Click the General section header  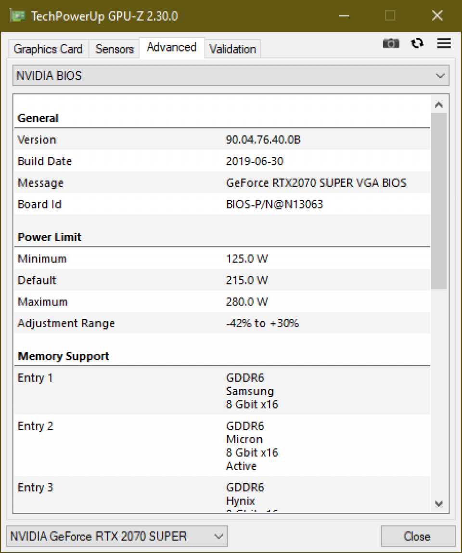[38, 118]
